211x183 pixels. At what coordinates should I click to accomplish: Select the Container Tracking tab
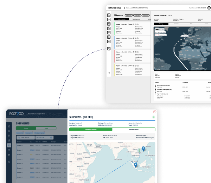click(91, 130)
